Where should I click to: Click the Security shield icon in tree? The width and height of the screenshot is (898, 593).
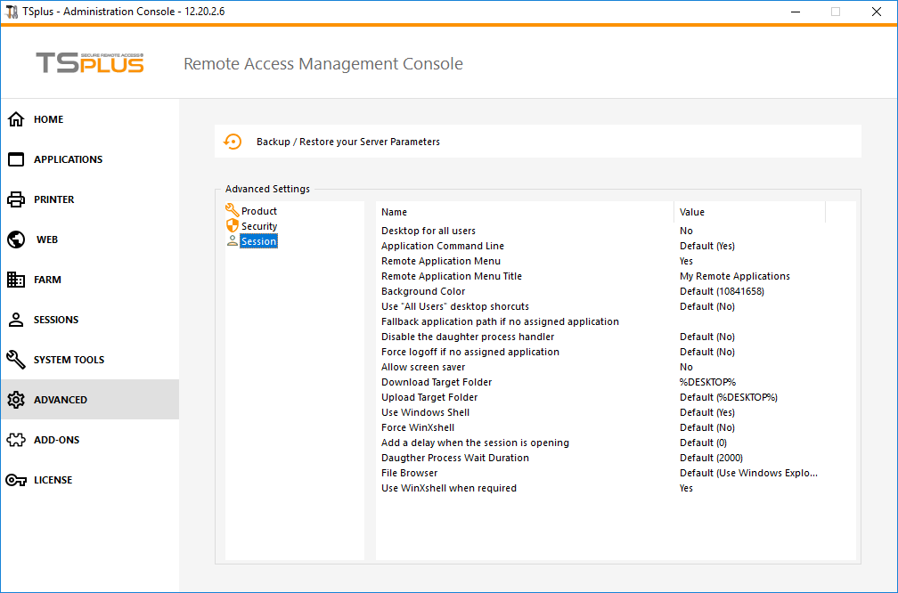pyautogui.click(x=232, y=225)
